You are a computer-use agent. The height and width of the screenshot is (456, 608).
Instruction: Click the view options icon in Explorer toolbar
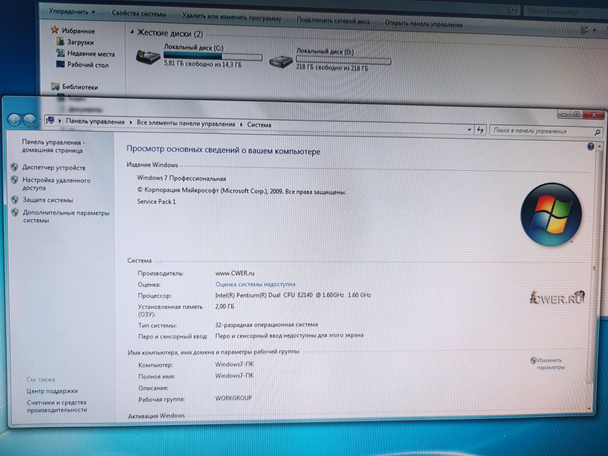click(584, 30)
